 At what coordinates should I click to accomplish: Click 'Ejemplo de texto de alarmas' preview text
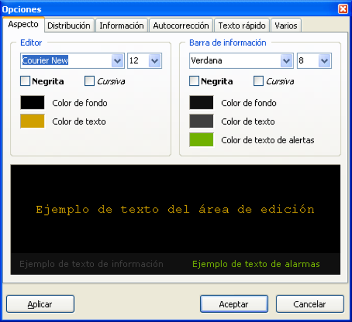coord(256,264)
